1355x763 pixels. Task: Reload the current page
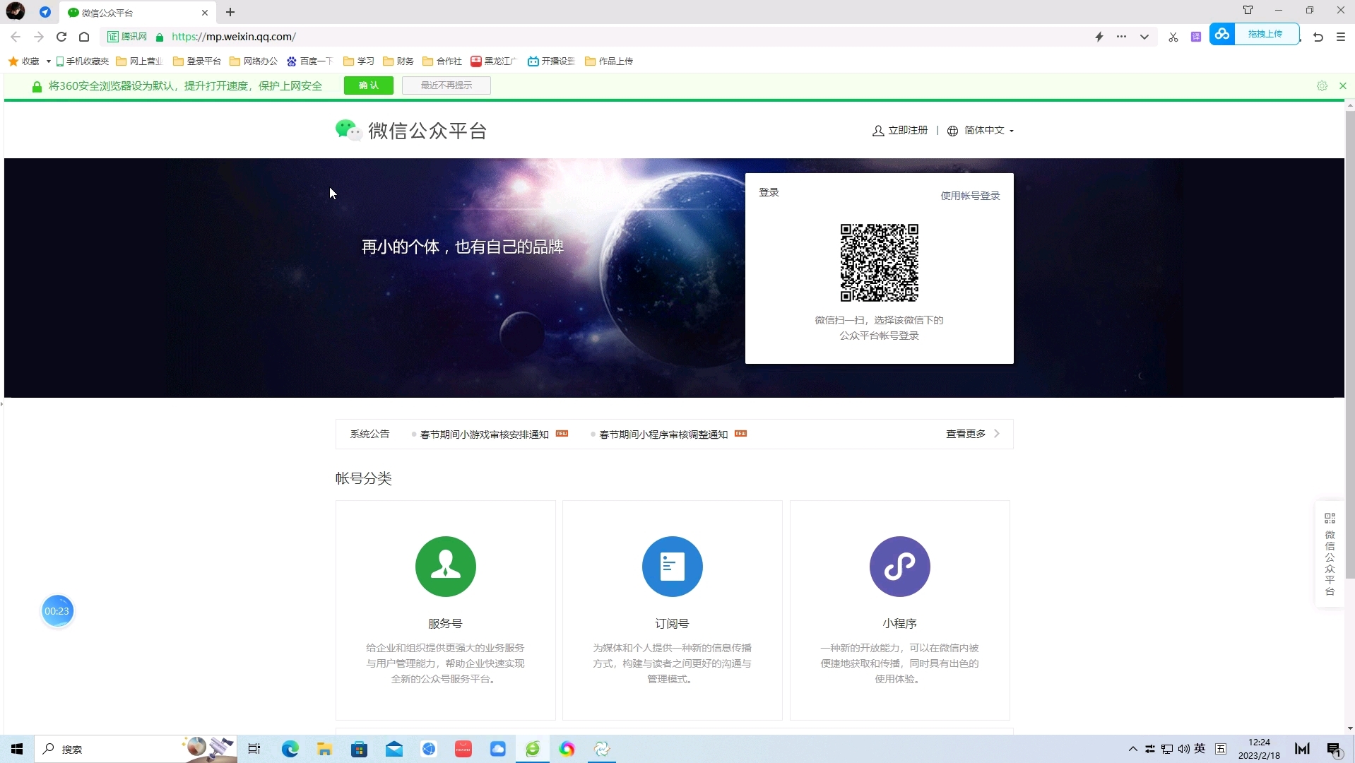tap(61, 37)
